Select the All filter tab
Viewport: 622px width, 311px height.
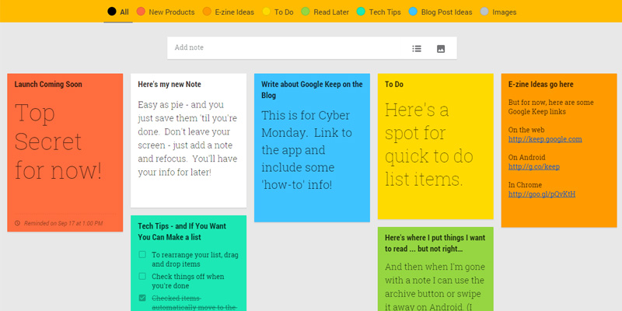pos(118,12)
